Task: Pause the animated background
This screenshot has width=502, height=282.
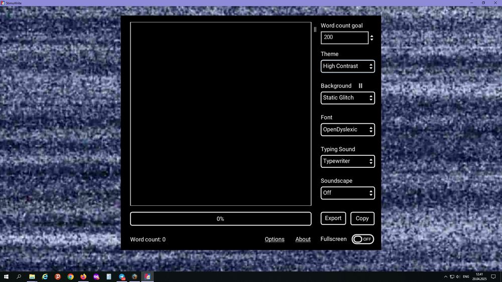Action: (360, 86)
